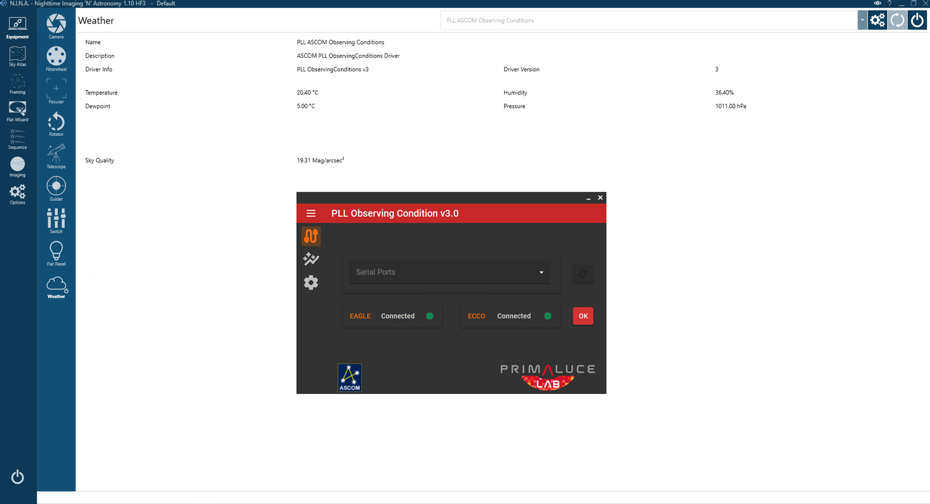Image resolution: width=930 pixels, height=504 pixels.
Task: Open the Imaging tab
Action: tap(17, 167)
